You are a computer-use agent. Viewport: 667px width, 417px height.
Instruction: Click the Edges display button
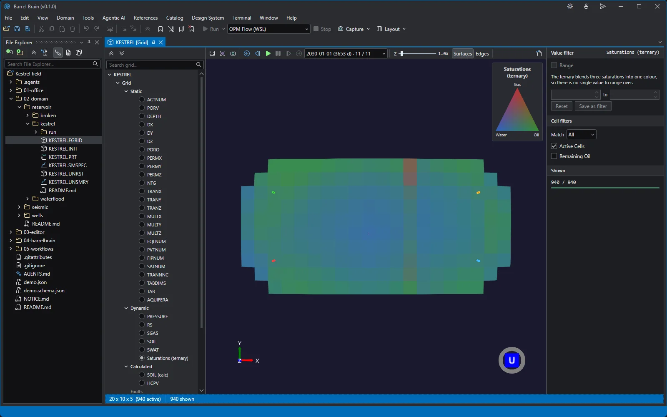click(x=482, y=53)
